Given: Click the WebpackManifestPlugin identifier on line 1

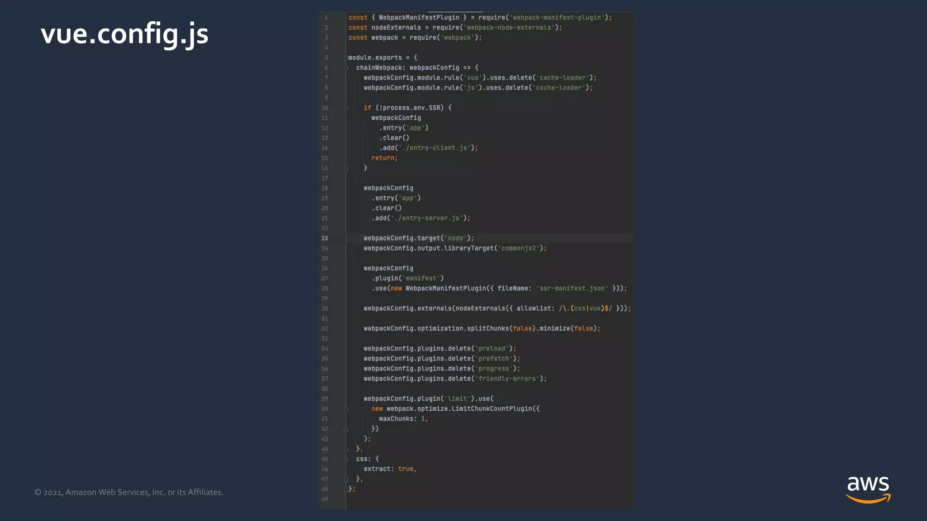Looking at the screenshot, I should click(x=419, y=18).
